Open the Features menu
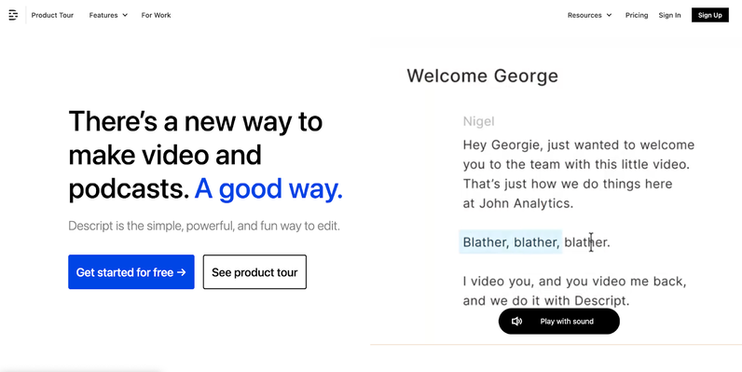 pos(108,15)
